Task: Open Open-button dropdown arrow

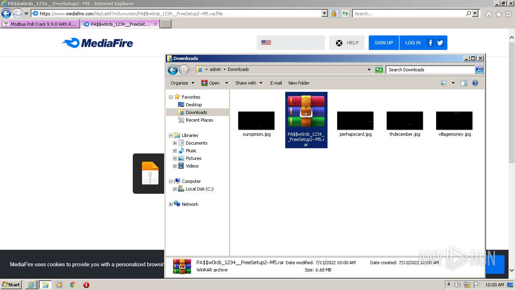Action: [227, 83]
